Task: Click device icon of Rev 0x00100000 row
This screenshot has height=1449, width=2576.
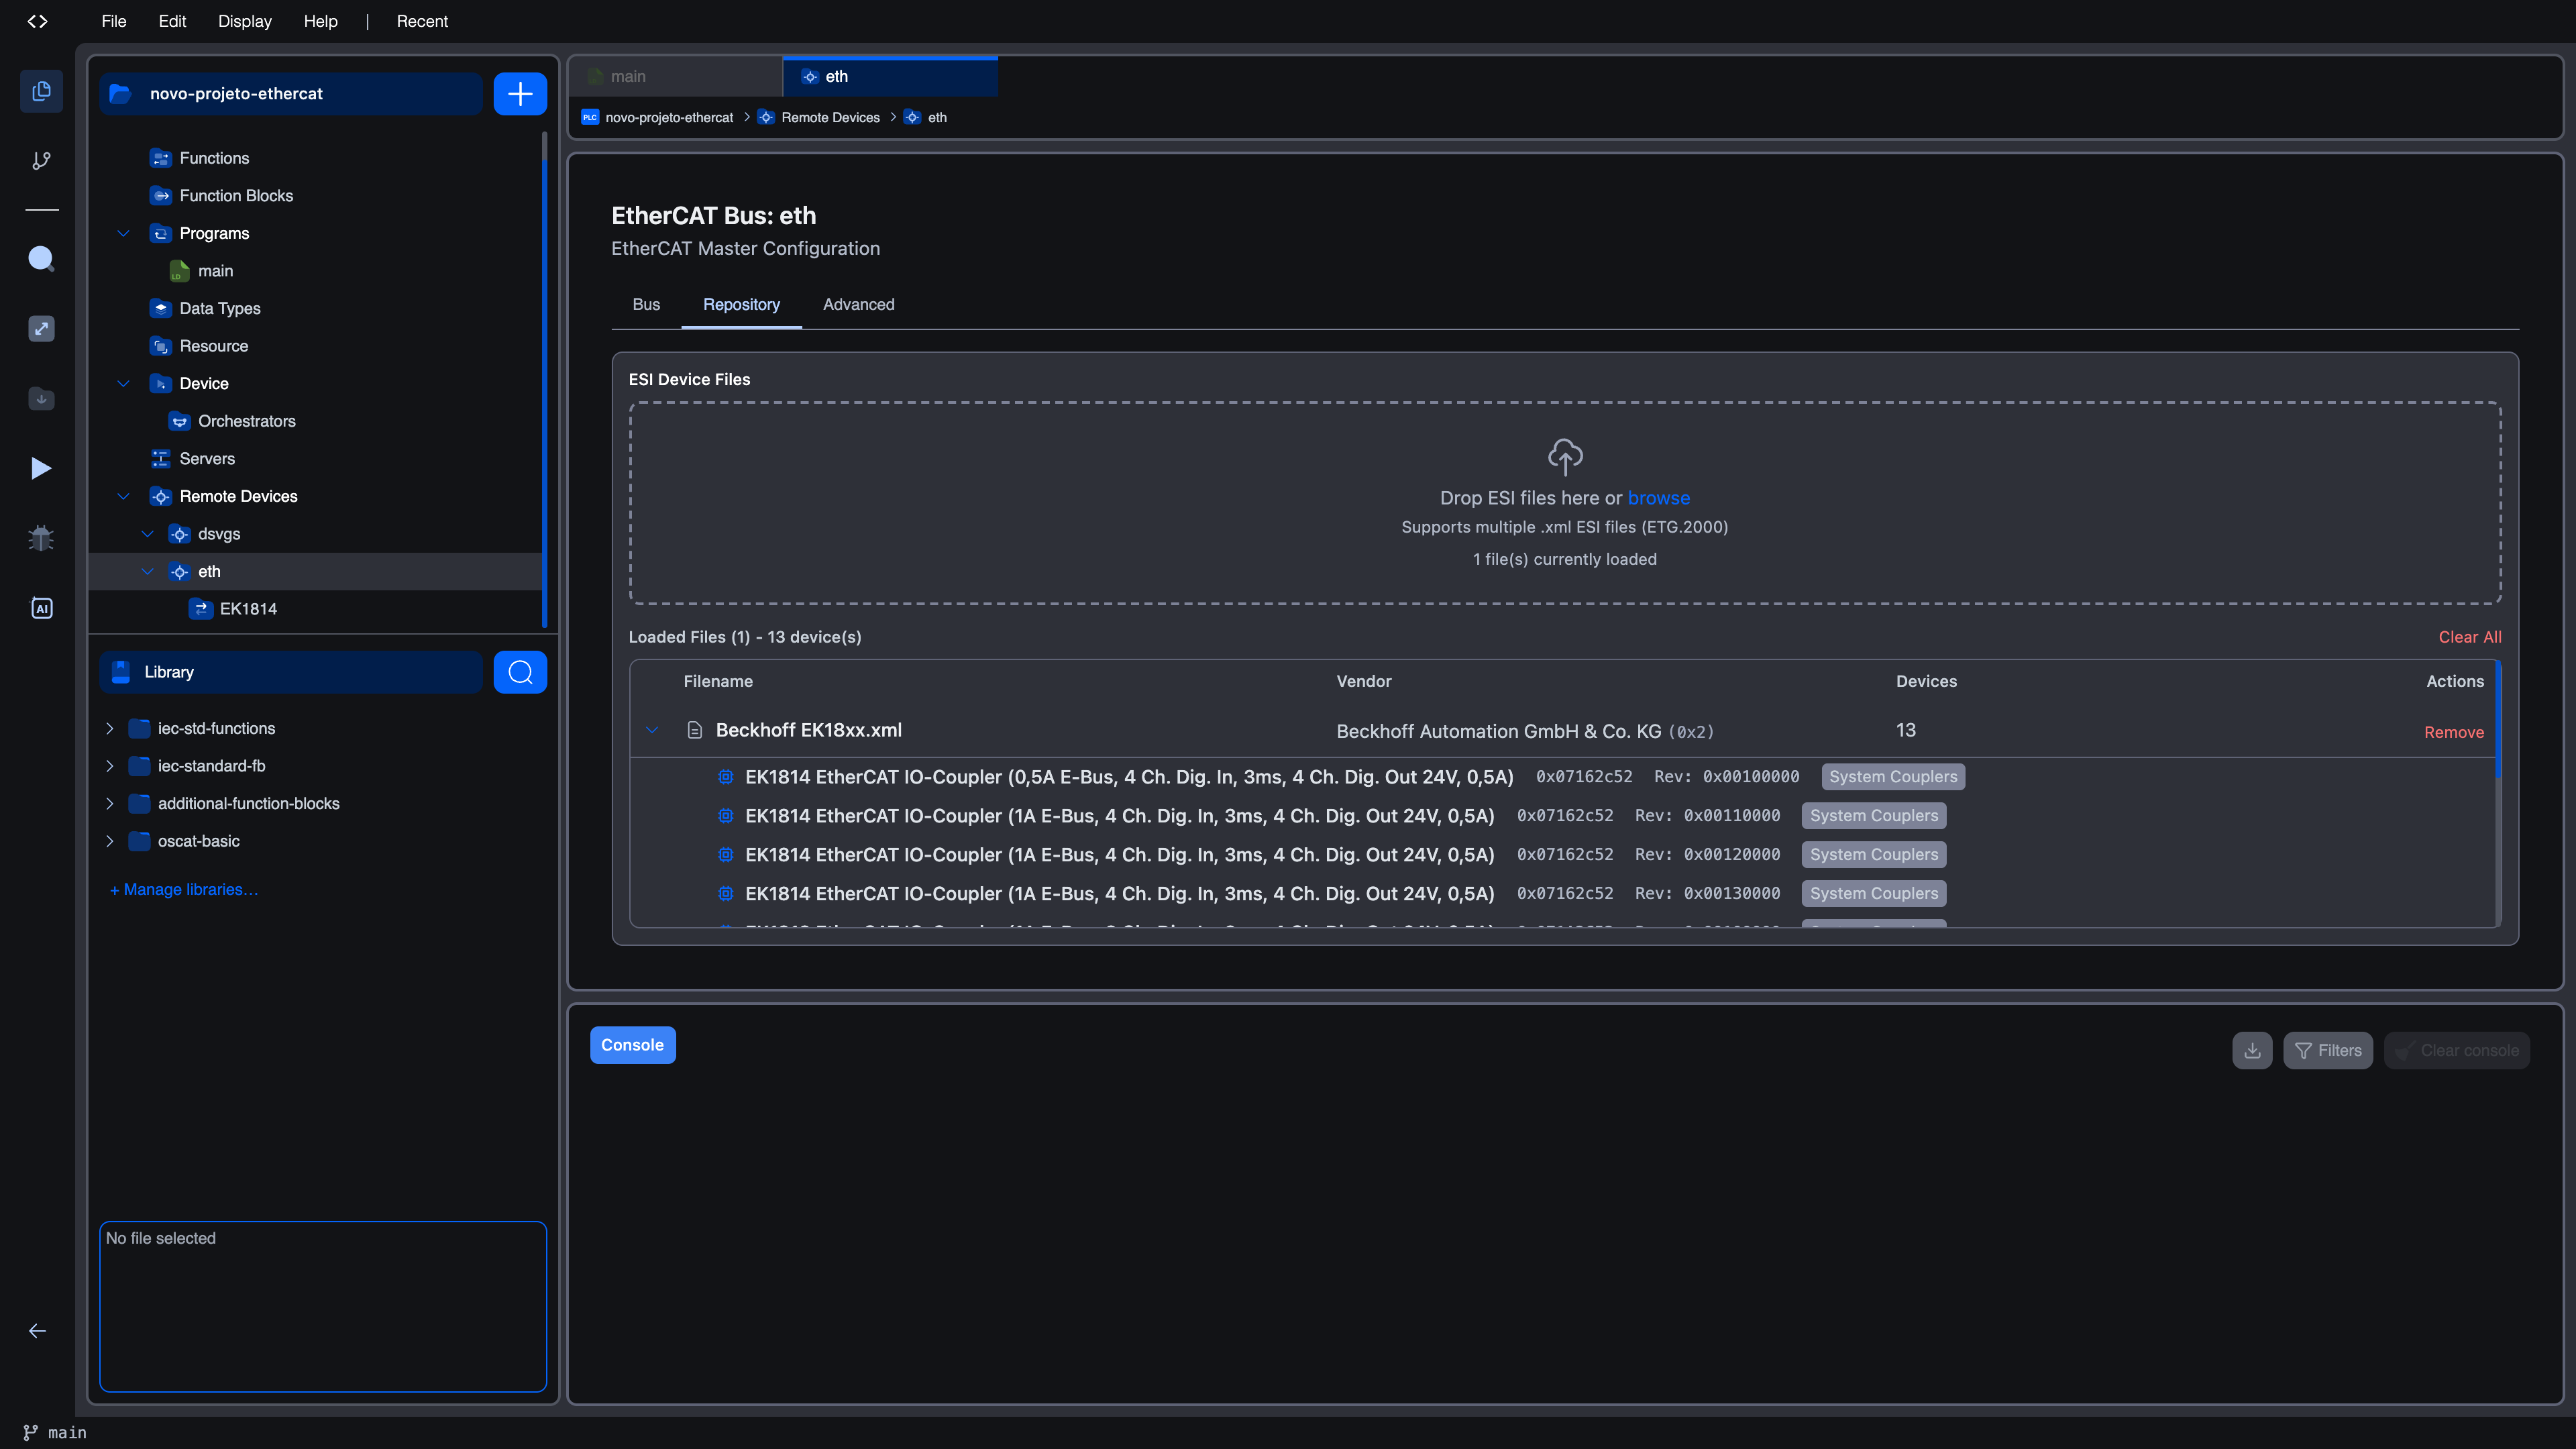Action: tap(726, 777)
